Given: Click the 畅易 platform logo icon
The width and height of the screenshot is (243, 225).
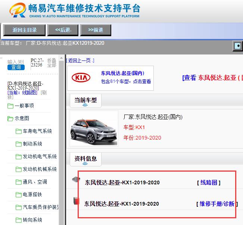Looking at the screenshot, I should coord(18,10).
